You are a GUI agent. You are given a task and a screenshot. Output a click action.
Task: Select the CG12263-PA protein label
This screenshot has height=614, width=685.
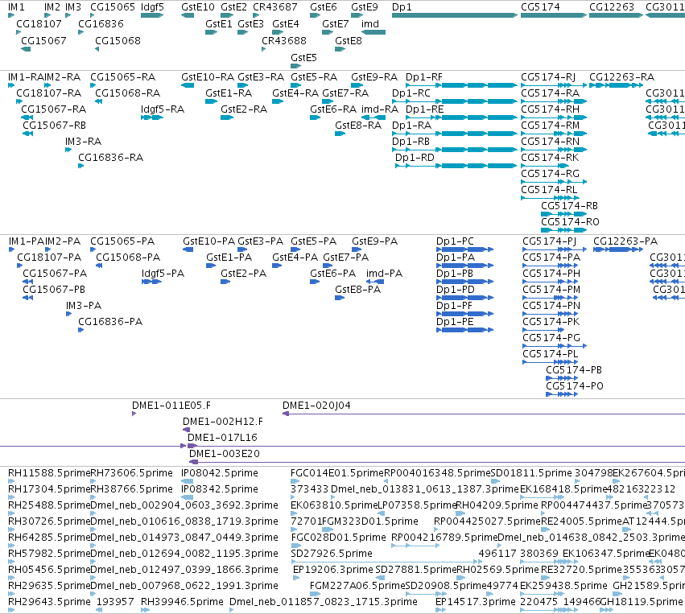click(625, 241)
